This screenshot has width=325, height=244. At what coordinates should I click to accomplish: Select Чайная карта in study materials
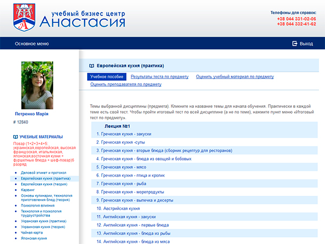(32, 232)
